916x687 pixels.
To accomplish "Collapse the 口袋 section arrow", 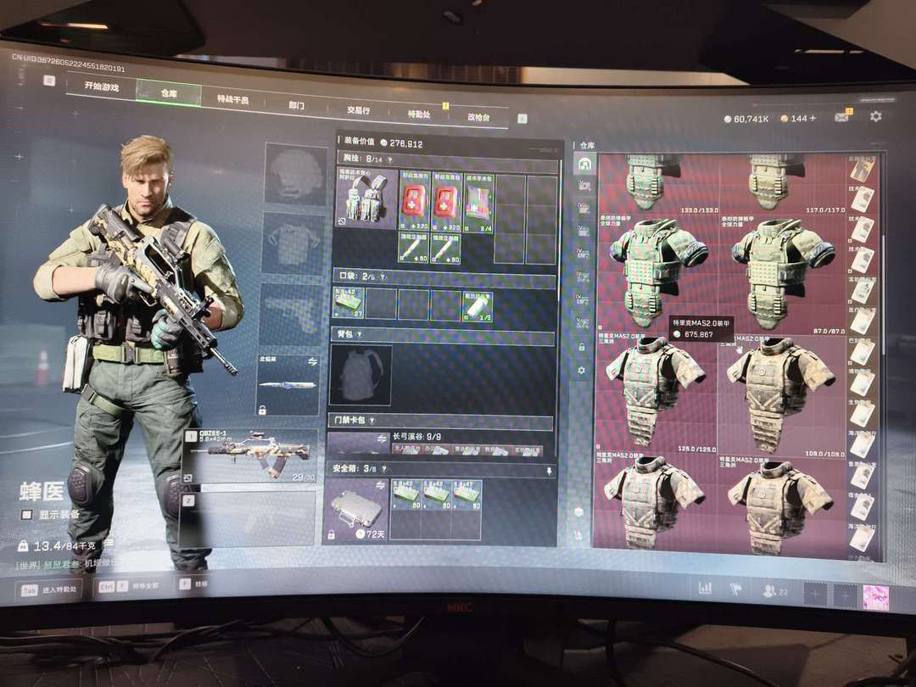I will 383,276.
